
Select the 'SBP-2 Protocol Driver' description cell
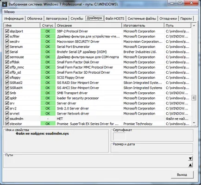[x=72, y=31]
